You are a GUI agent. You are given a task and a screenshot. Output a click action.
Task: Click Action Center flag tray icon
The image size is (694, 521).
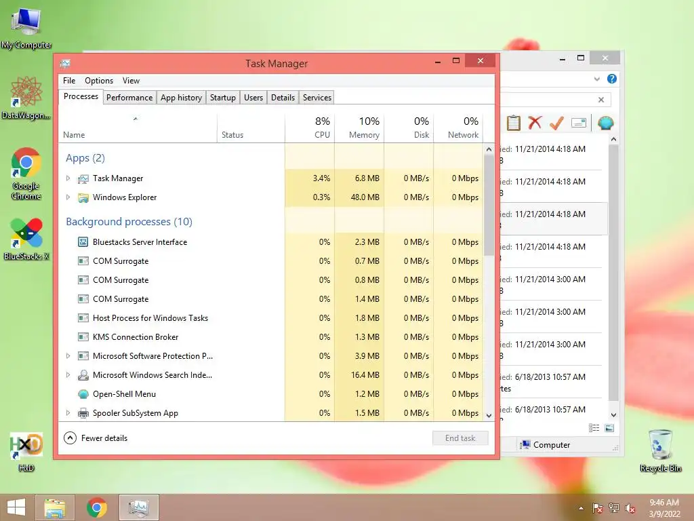click(598, 508)
